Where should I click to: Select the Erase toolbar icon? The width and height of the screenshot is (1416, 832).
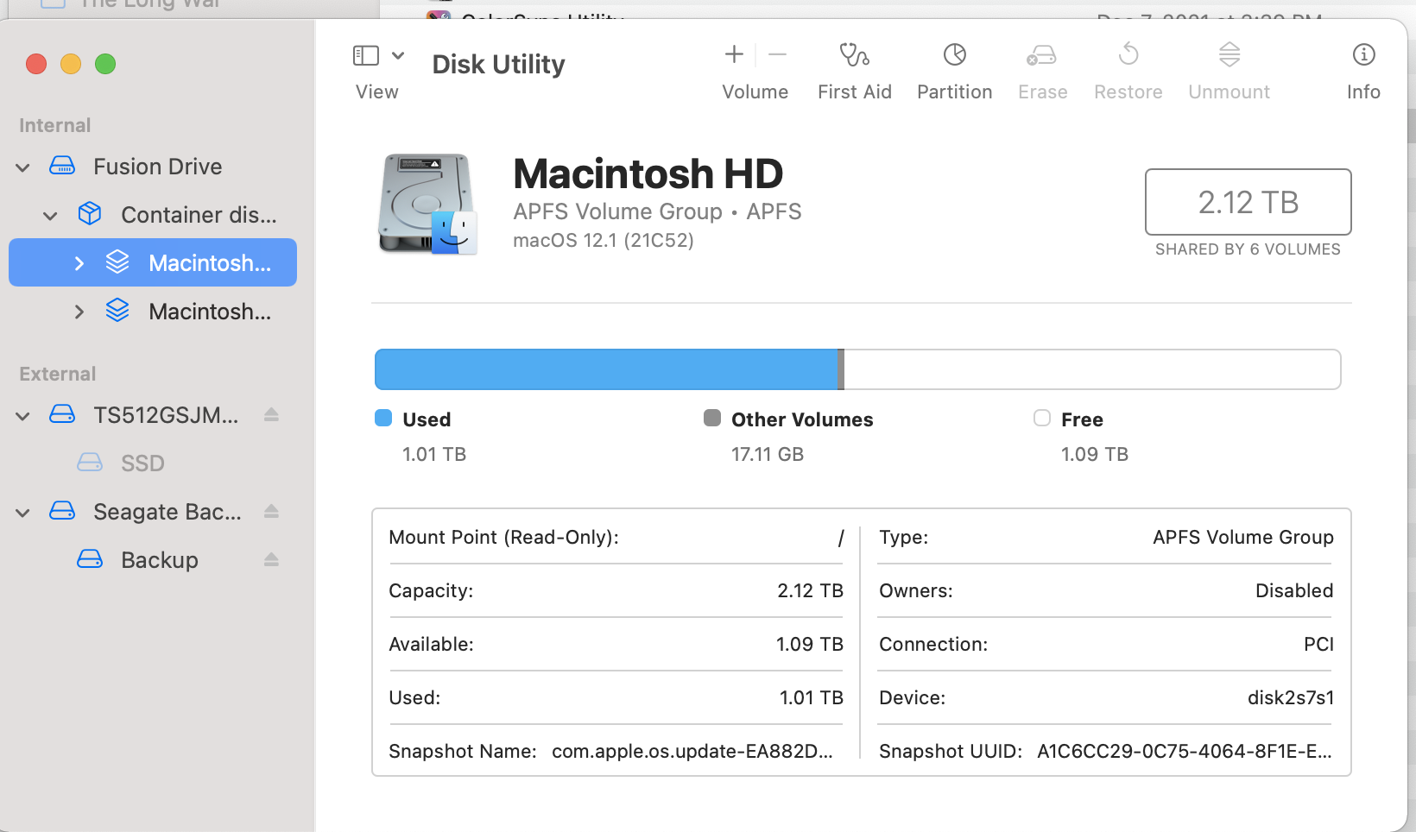[1042, 55]
